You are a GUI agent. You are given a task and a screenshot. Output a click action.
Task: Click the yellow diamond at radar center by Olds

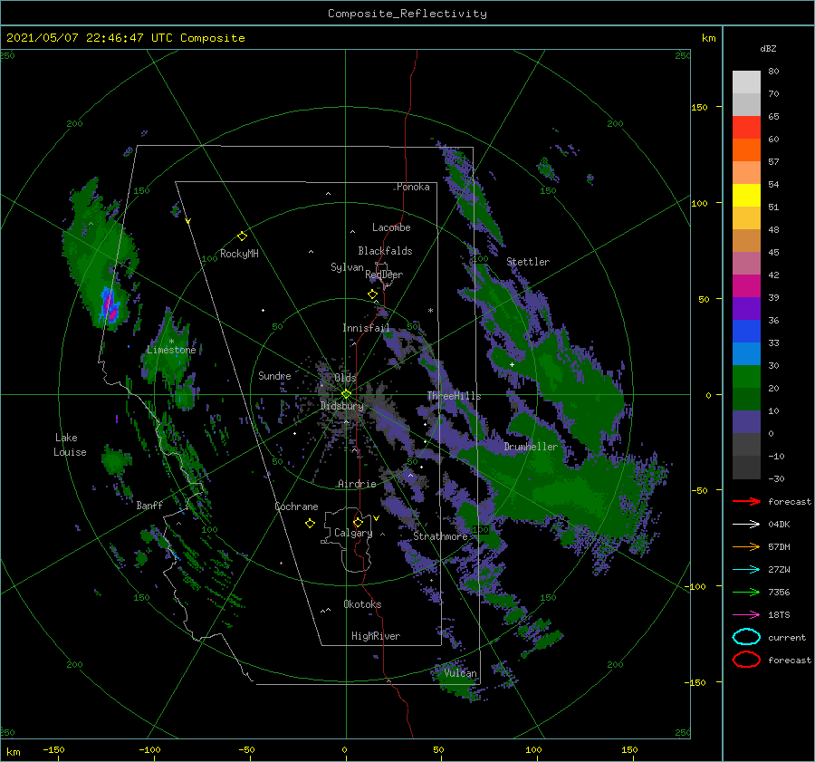click(x=346, y=394)
